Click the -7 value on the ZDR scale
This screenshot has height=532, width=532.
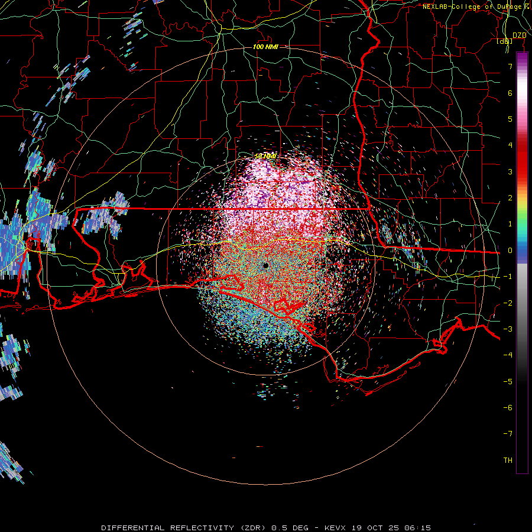(x=508, y=434)
